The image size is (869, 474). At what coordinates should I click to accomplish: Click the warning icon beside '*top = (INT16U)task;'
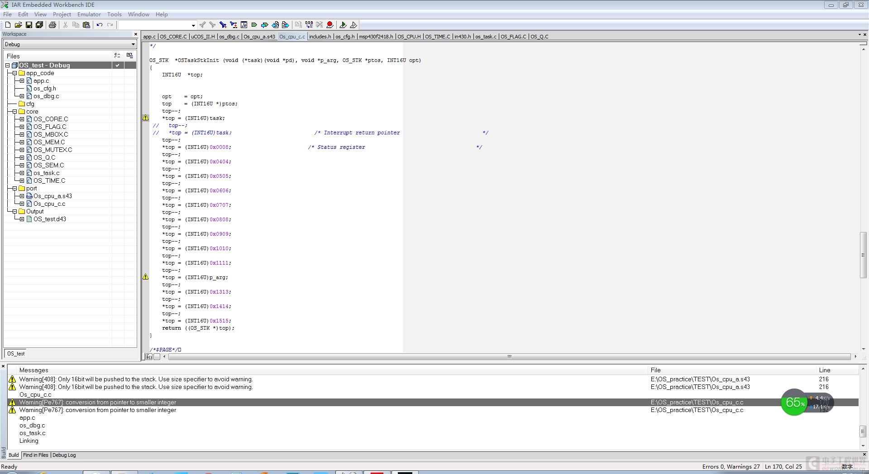[x=146, y=118]
